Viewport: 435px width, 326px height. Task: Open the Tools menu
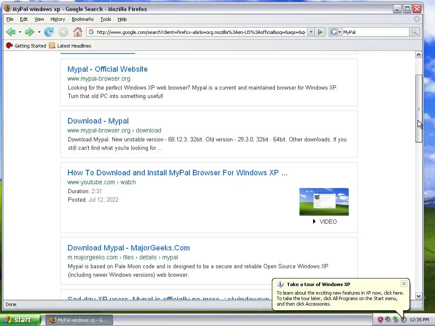(106, 19)
